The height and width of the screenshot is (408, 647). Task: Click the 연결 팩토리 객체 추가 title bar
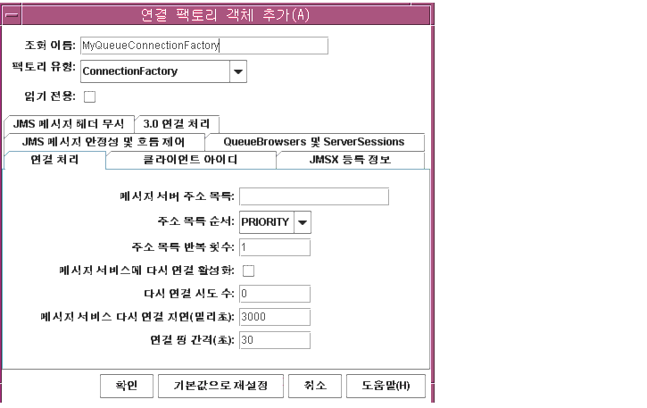point(226,15)
